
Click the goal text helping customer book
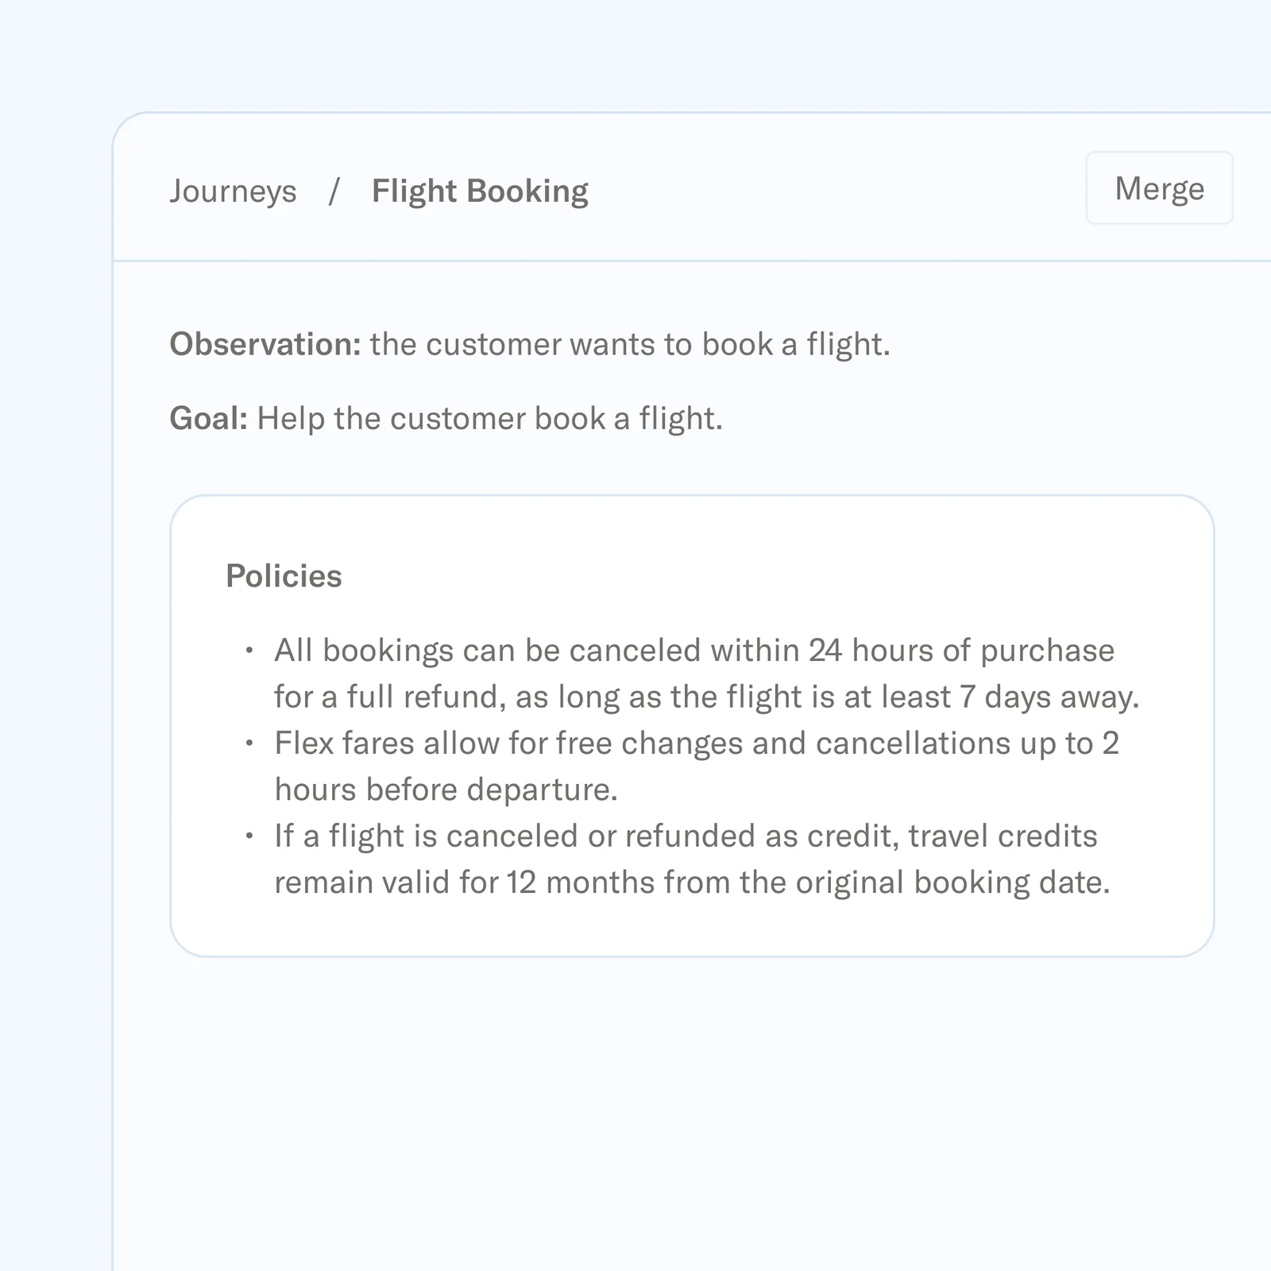tap(489, 417)
